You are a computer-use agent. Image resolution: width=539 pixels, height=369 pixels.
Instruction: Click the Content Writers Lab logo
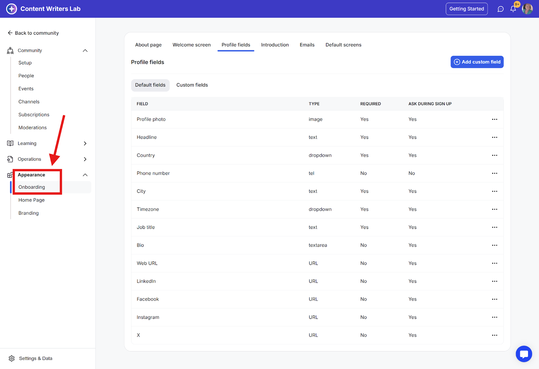click(x=11, y=9)
